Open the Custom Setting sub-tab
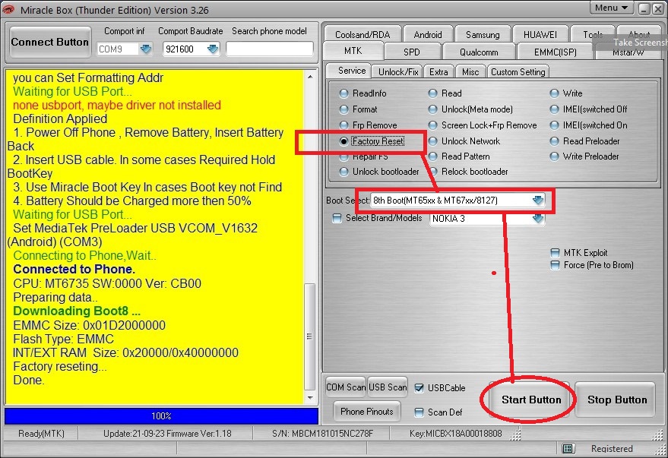This screenshot has width=668, height=458. [x=518, y=72]
